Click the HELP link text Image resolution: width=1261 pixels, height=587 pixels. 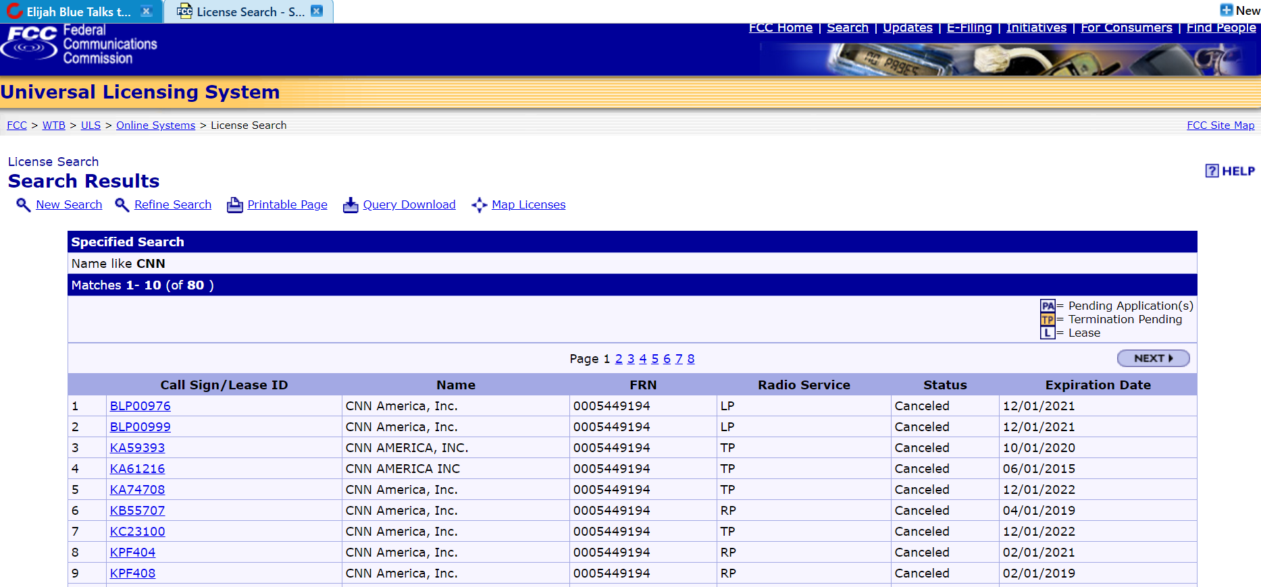tap(1238, 171)
